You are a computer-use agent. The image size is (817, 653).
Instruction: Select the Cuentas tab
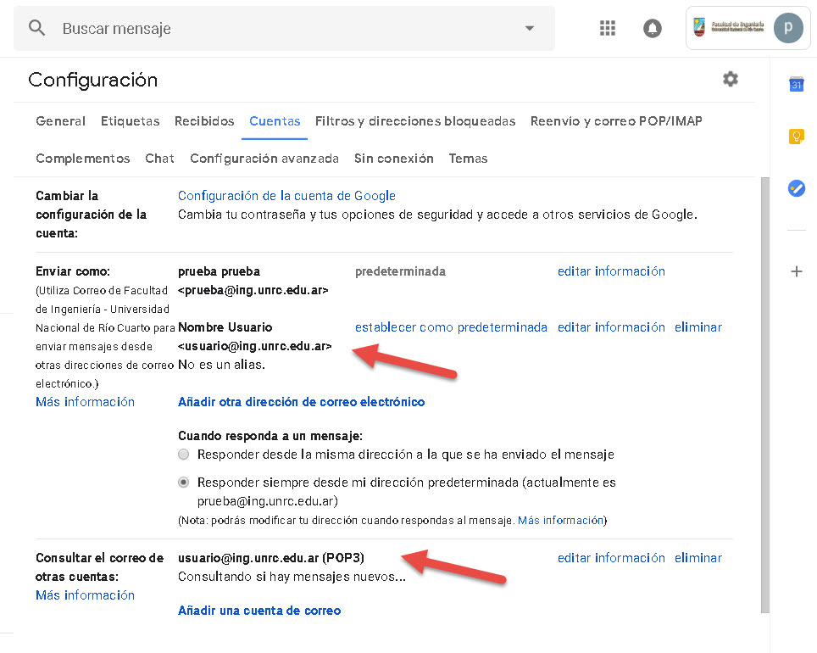[275, 121]
